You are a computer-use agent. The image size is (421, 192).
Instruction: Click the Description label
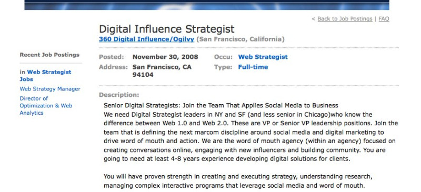(119, 95)
